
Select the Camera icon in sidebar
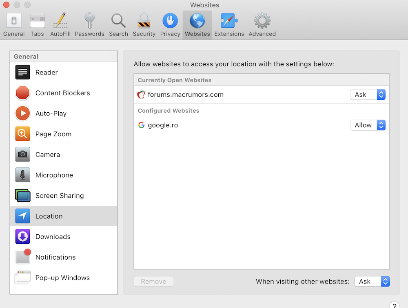click(22, 154)
